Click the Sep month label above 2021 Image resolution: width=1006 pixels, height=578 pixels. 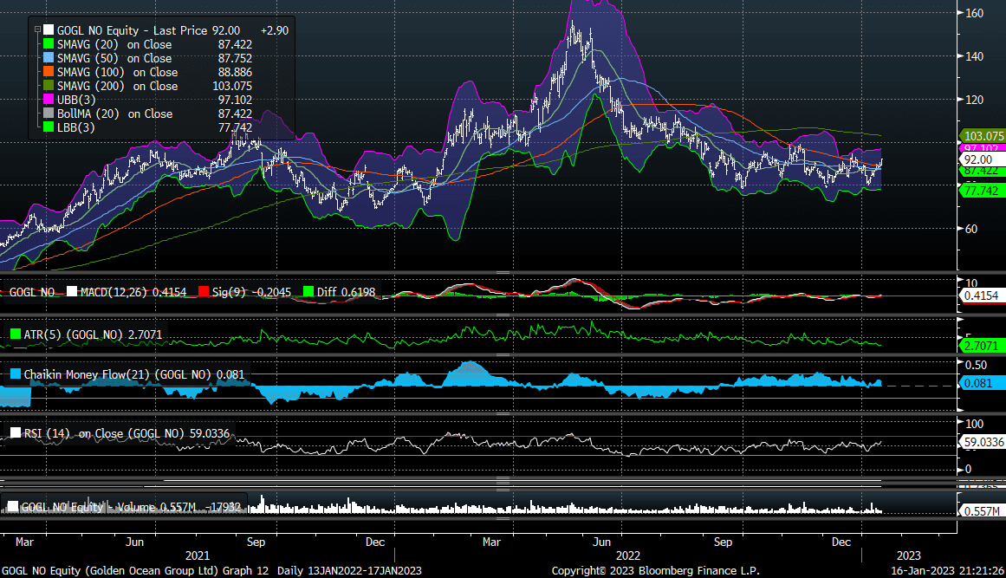tap(256, 542)
